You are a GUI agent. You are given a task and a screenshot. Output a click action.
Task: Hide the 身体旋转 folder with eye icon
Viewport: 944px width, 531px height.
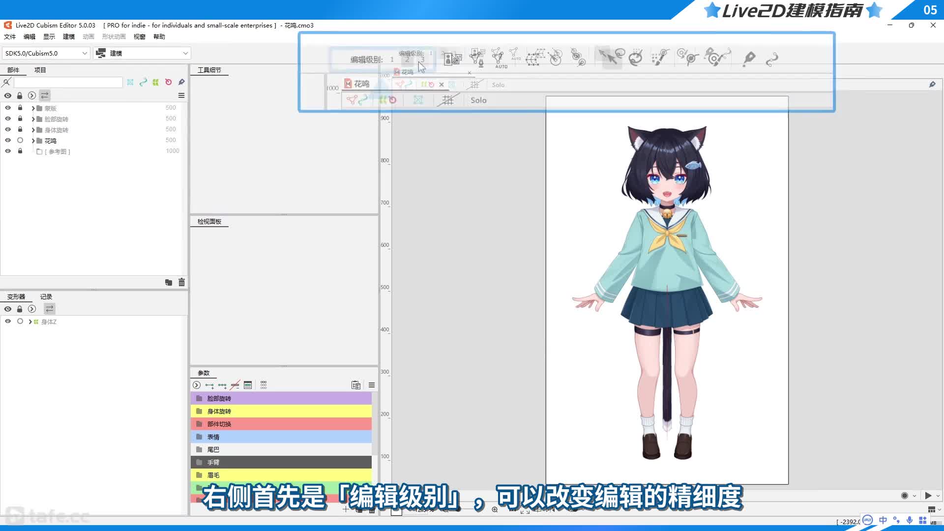(8, 129)
